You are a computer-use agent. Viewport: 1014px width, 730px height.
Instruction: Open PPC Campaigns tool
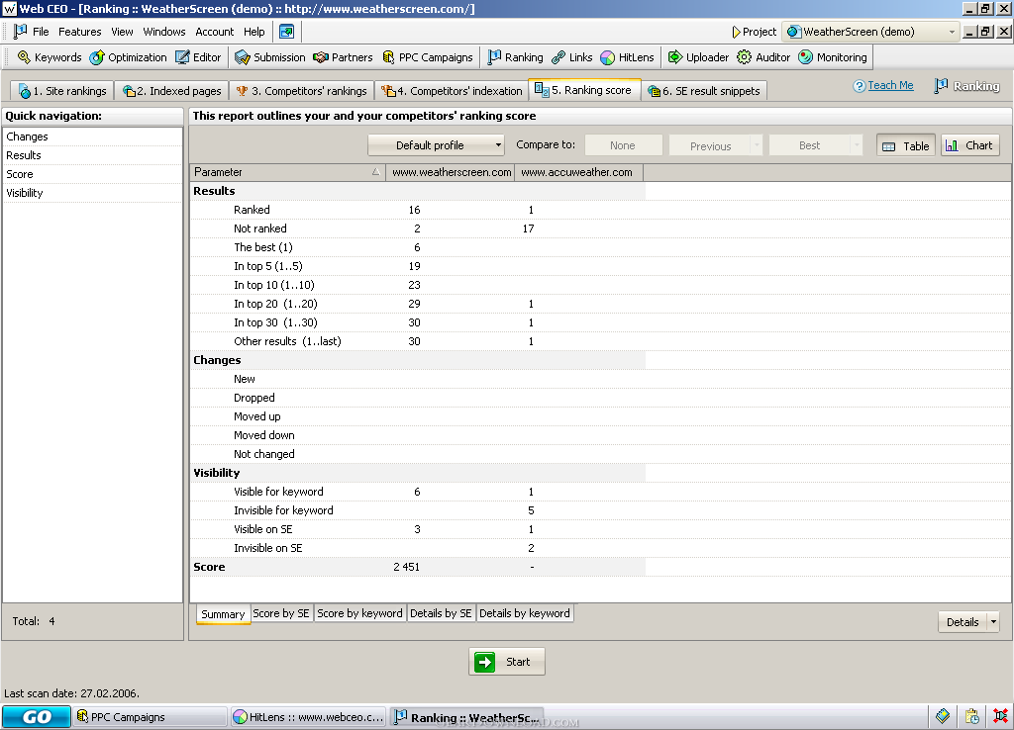428,57
